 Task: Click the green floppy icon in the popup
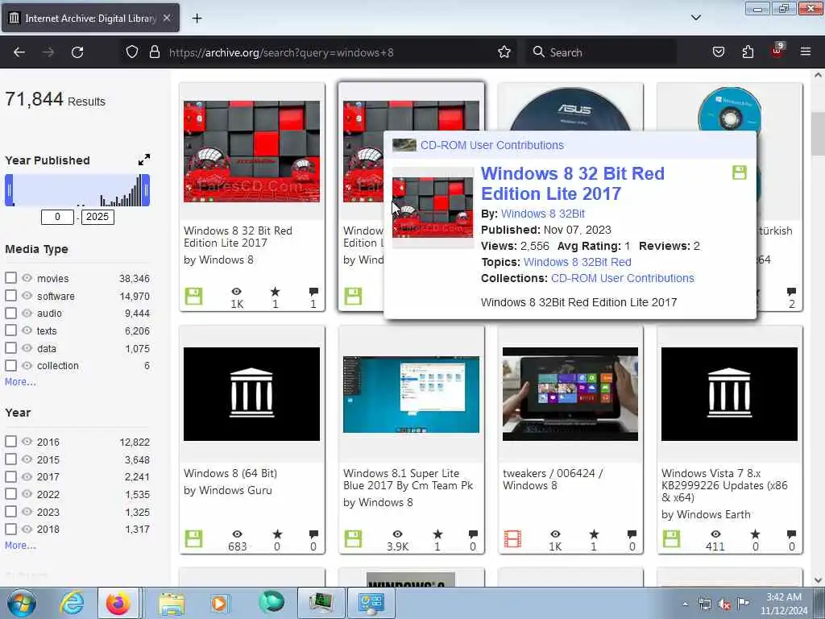[740, 172]
